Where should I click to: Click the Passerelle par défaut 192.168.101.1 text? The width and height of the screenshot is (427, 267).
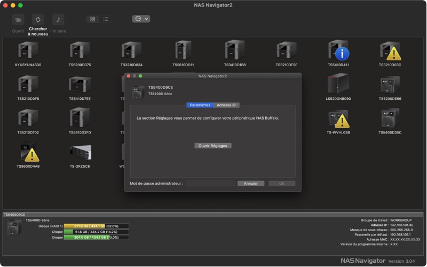(383, 234)
